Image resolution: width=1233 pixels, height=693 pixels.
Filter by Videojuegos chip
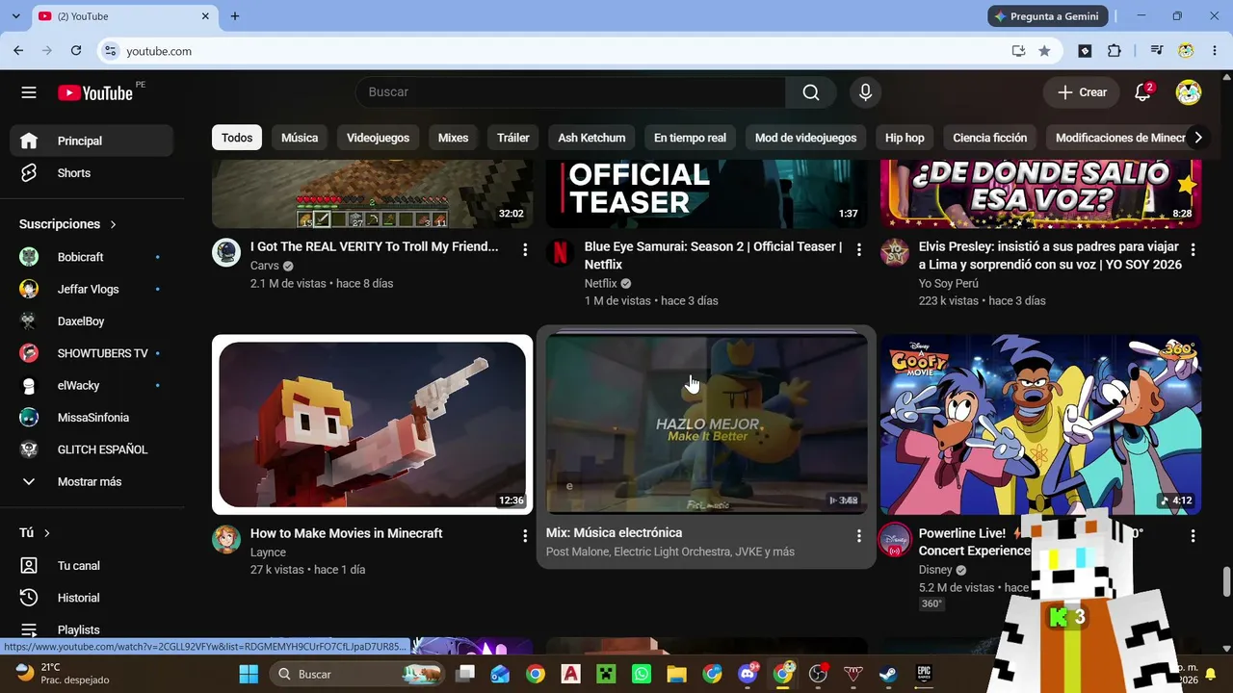pos(378,138)
